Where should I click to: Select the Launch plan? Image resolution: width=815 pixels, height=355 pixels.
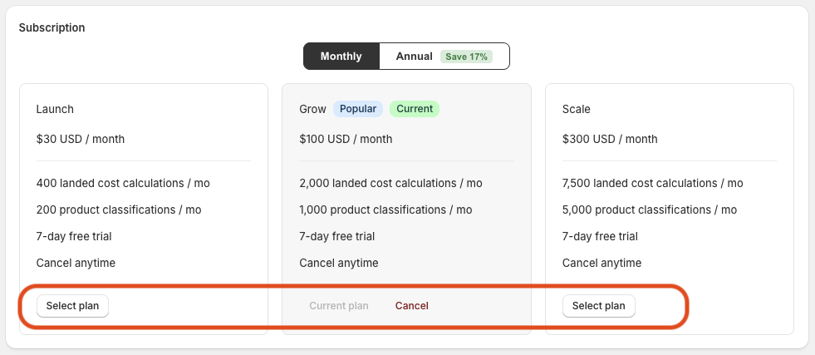tap(72, 306)
